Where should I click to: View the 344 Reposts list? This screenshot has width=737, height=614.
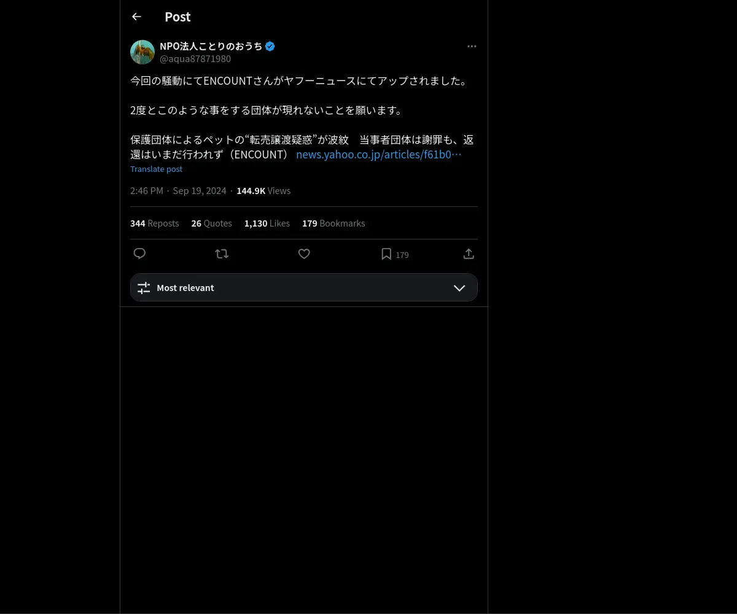pos(155,223)
